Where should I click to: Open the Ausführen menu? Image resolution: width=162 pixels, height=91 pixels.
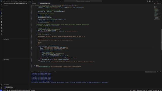point(25,1)
